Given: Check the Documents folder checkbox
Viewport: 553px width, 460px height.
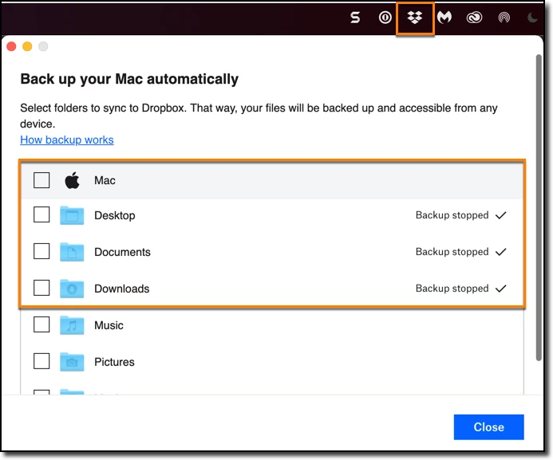Looking at the screenshot, I should coord(41,251).
